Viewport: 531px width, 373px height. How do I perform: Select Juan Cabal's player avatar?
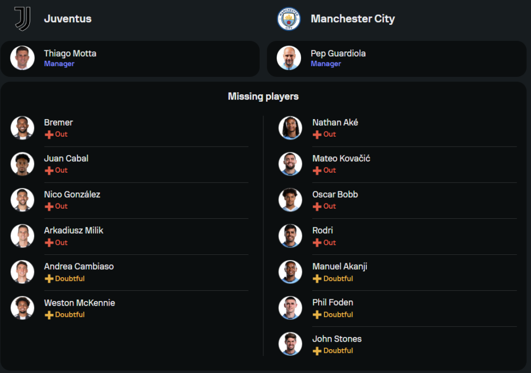[22, 164]
